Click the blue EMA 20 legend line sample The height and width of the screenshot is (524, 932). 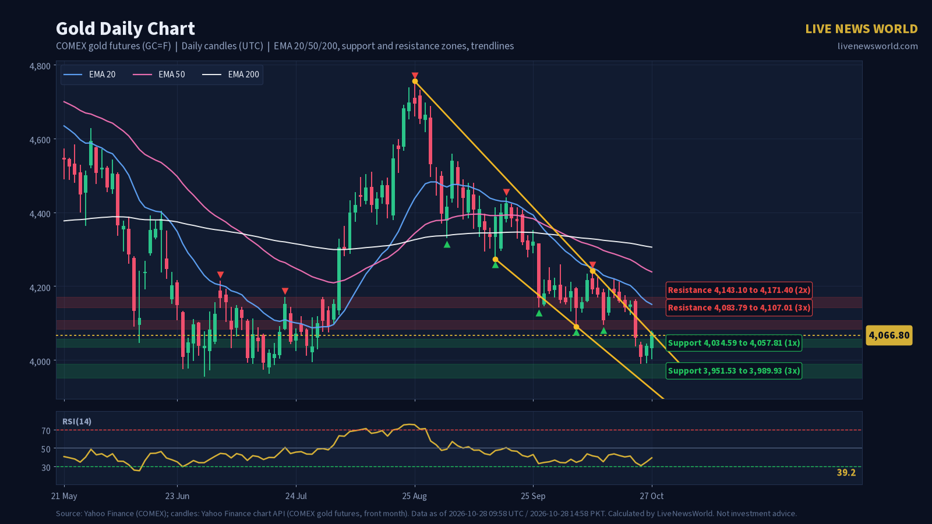point(73,75)
